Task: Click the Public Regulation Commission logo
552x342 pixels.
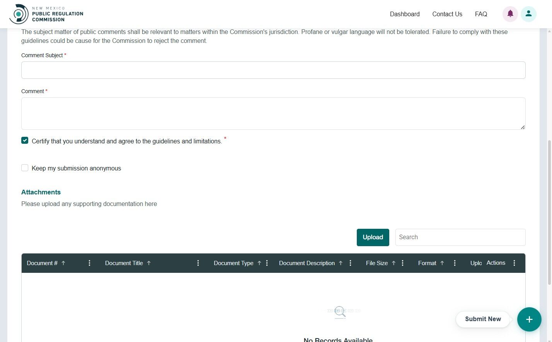Action: click(46, 14)
